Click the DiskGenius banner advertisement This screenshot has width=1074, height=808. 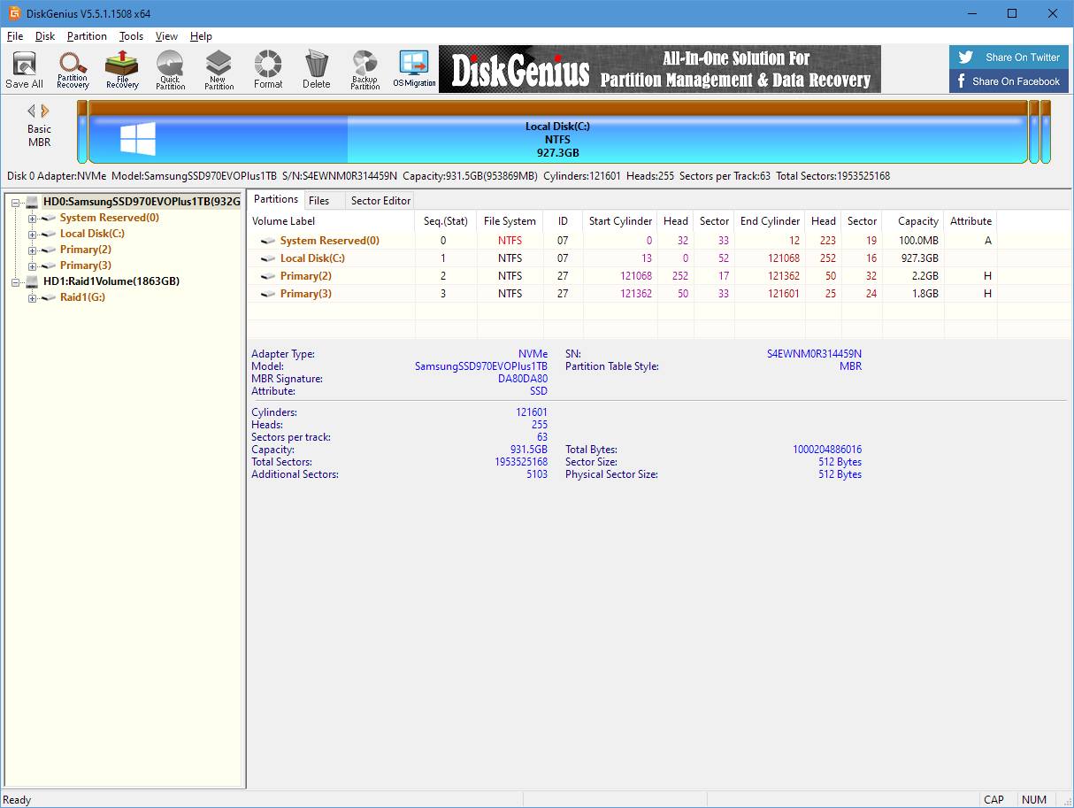click(x=660, y=69)
